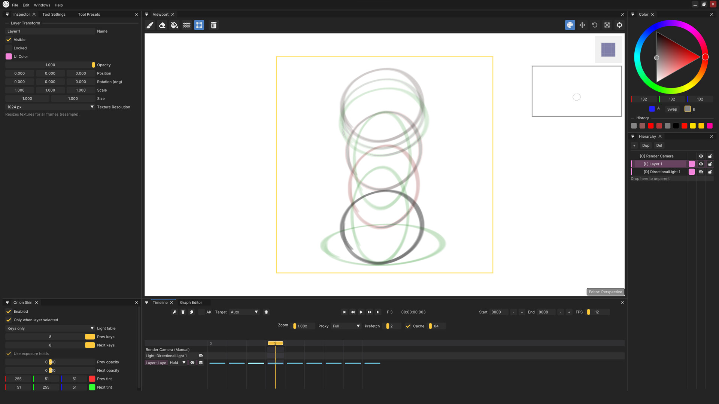Uncheck the Locked checkbox in Layer Transform

(x=9, y=48)
